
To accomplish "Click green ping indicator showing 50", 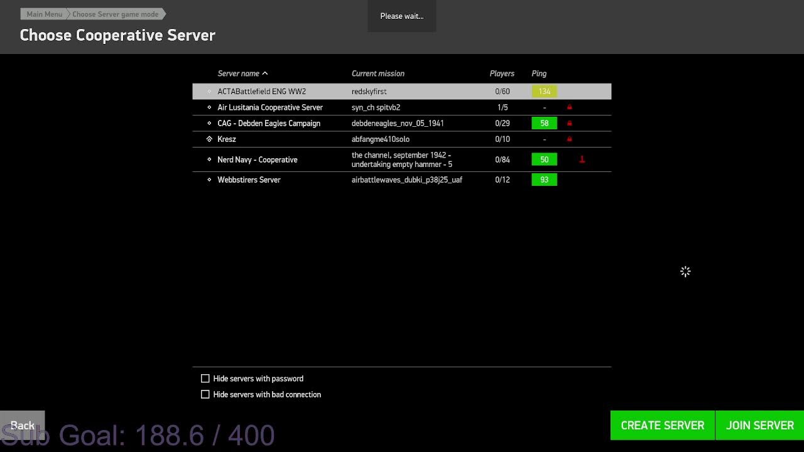I will point(544,159).
